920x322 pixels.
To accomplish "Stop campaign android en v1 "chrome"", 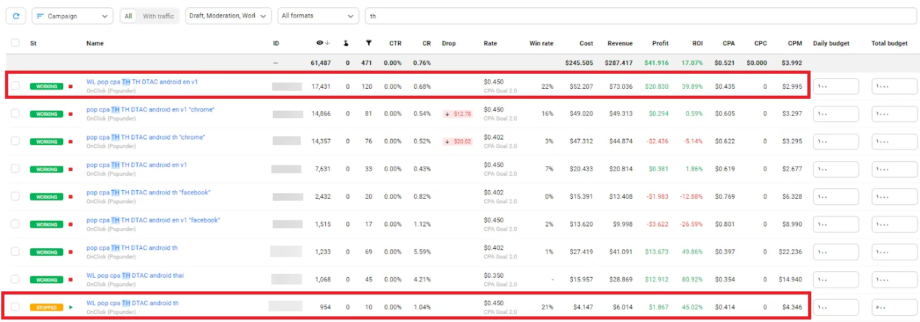I will (71, 114).
